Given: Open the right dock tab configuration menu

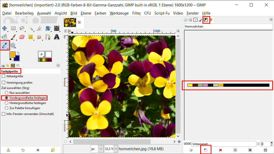Looking at the screenshot, I should coord(271,20).
